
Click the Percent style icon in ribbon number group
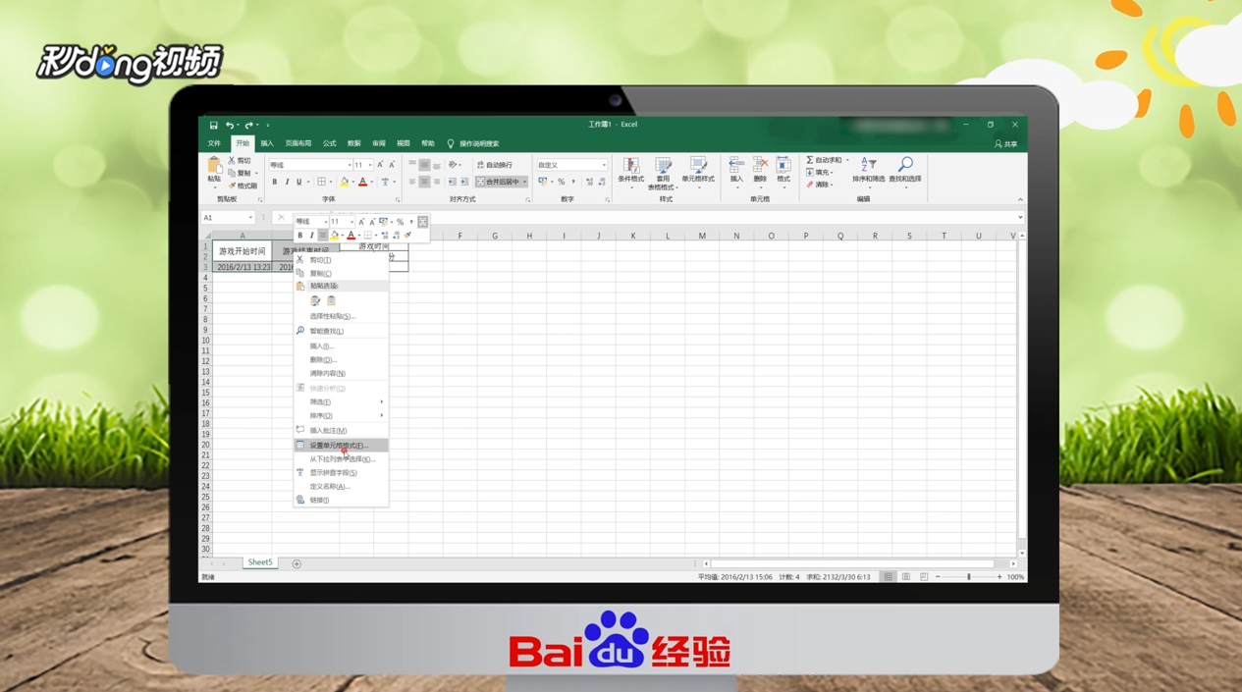[562, 182]
